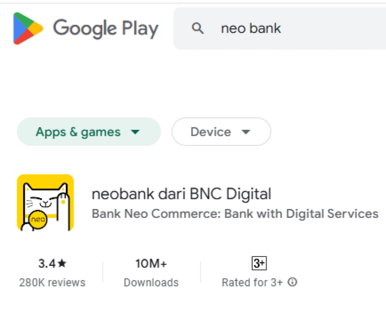The height and width of the screenshot is (313, 386).
Task: Open the content rating info icon
Action: point(293,283)
